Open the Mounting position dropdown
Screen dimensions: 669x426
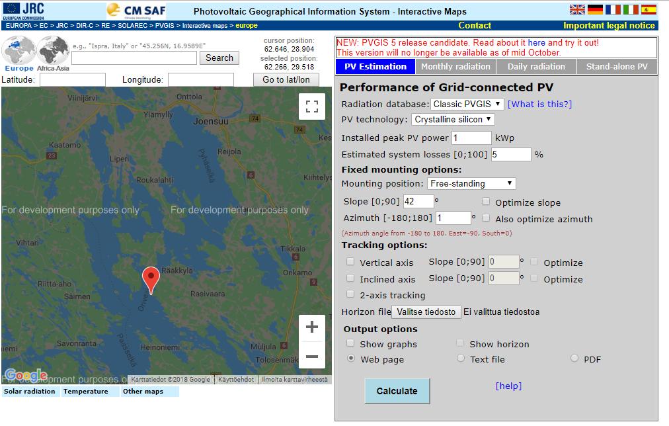471,183
